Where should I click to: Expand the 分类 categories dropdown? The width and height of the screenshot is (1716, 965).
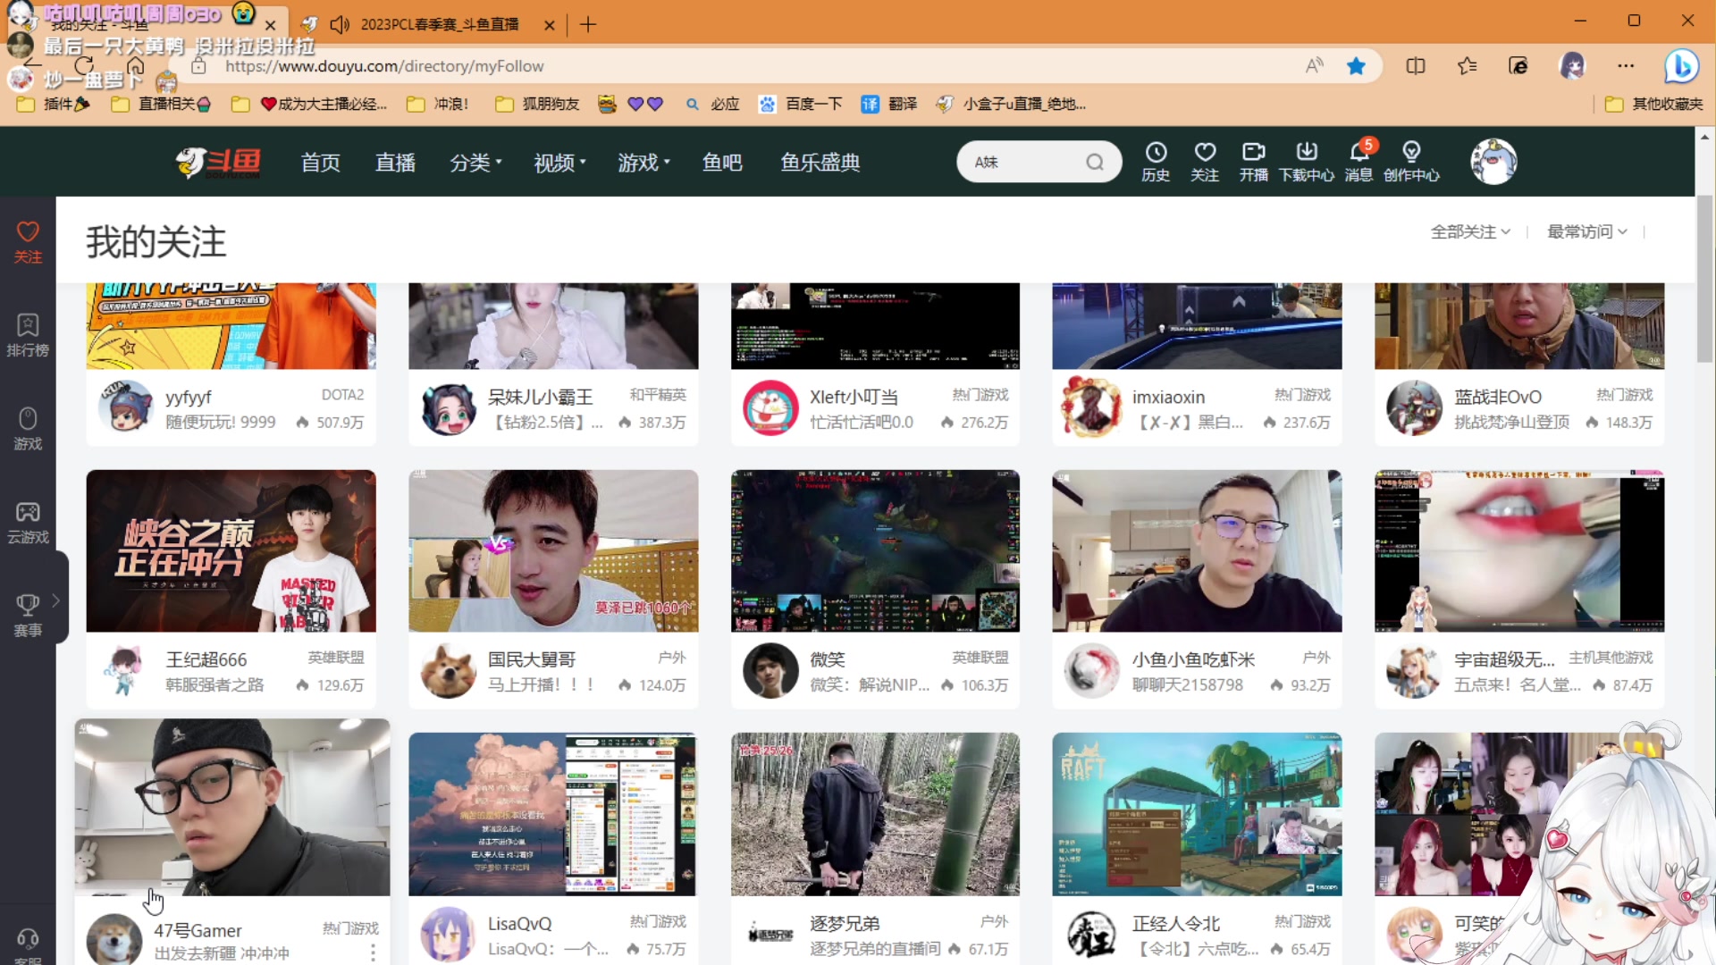pyautogui.click(x=475, y=162)
